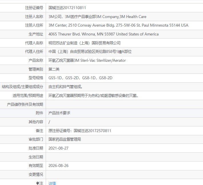
Task: Click the 产品储存条件及有效期 label
Action: click(x=25, y=104)
